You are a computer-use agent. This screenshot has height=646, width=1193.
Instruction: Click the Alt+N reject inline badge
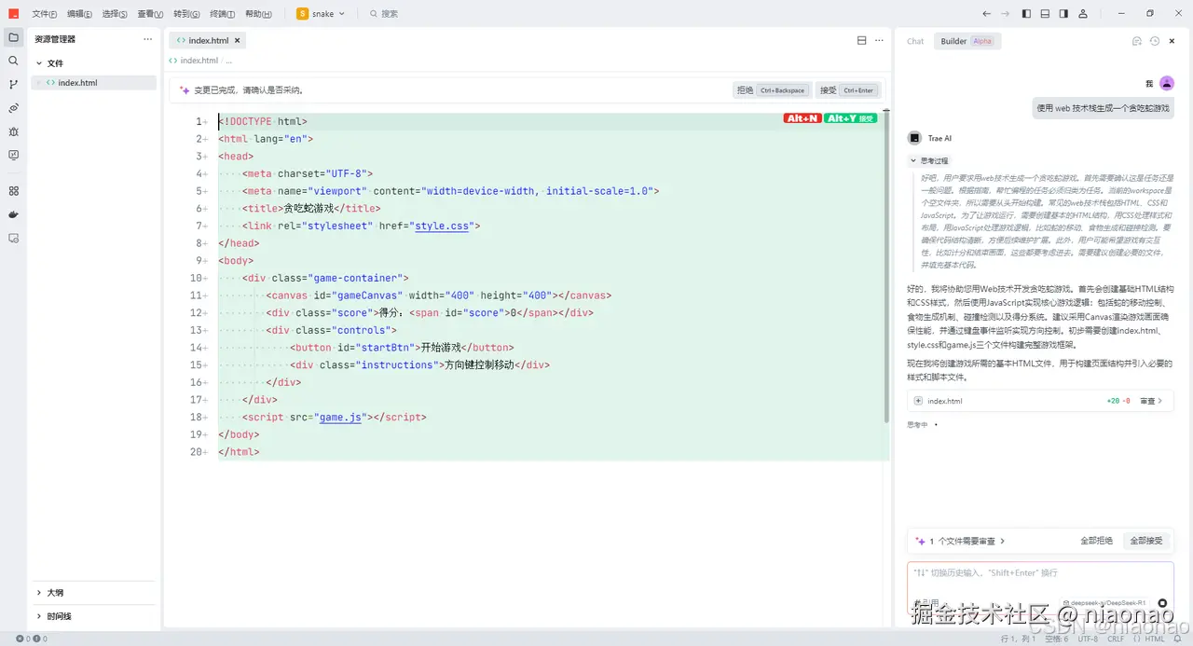tap(802, 118)
